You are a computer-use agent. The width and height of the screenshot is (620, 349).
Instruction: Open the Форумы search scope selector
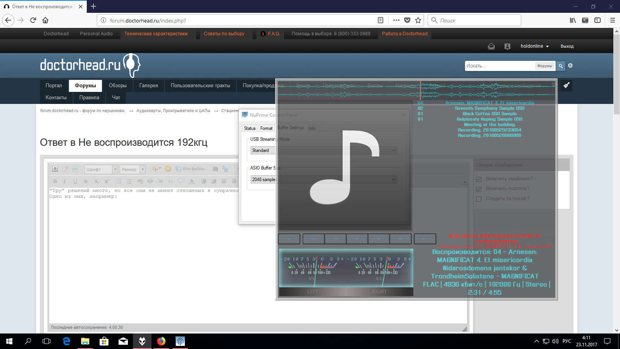544,66
